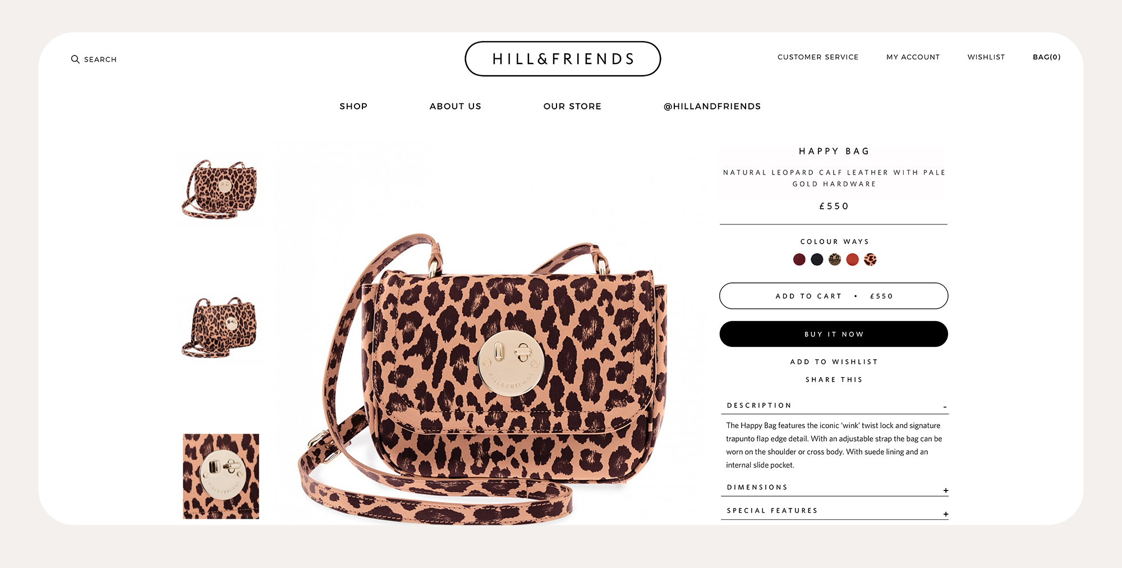Open the Shop menu
The width and height of the screenshot is (1122, 568).
tap(353, 106)
